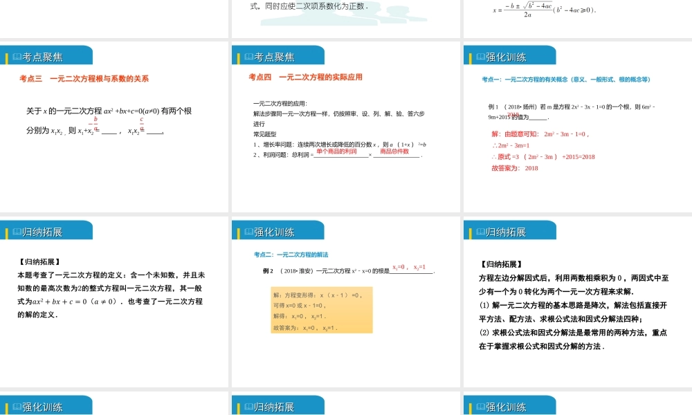This screenshot has height=415, width=692.
Task: Select the 归纳拓展 header title above 方程左边分解因式 text
Action: click(506, 232)
